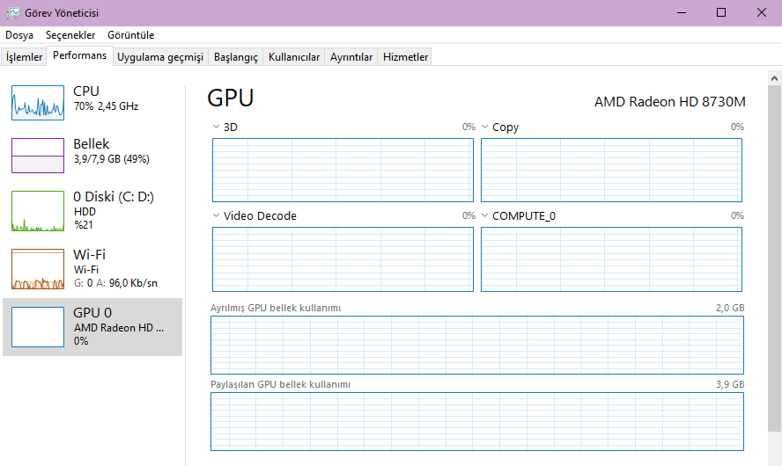Open the Görüntüle menu
Image resolution: width=782 pixels, height=466 pixels.
tap(130, 35)
